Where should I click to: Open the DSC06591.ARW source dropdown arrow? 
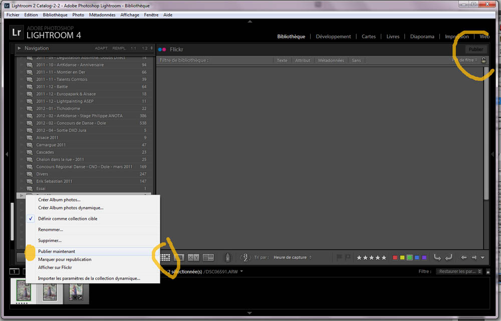pos(241,271)
